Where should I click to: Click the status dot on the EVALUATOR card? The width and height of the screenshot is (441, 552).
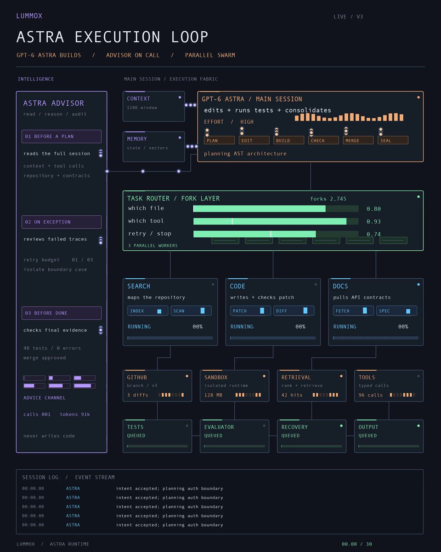coord(264,426)
